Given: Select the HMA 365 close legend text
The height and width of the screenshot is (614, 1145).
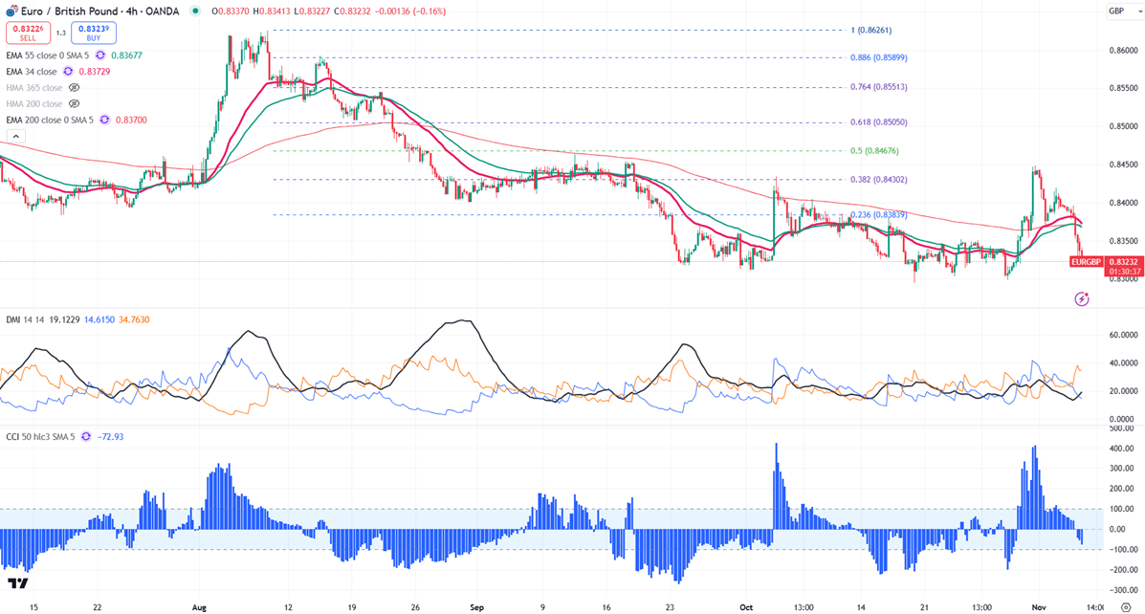Looking at the screenshot, I should click(34, 88).
